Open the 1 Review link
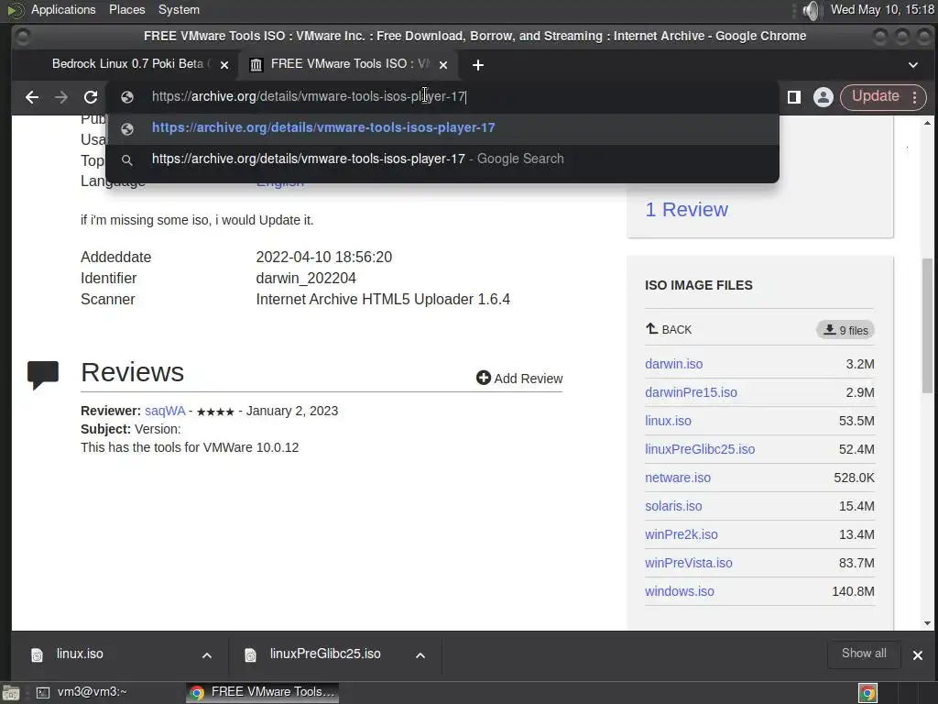The height and width of the screenshot is (704, 938). point(686,210)
